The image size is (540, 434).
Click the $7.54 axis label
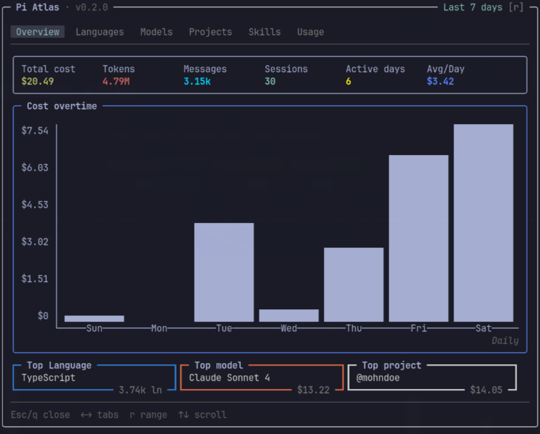35,131
